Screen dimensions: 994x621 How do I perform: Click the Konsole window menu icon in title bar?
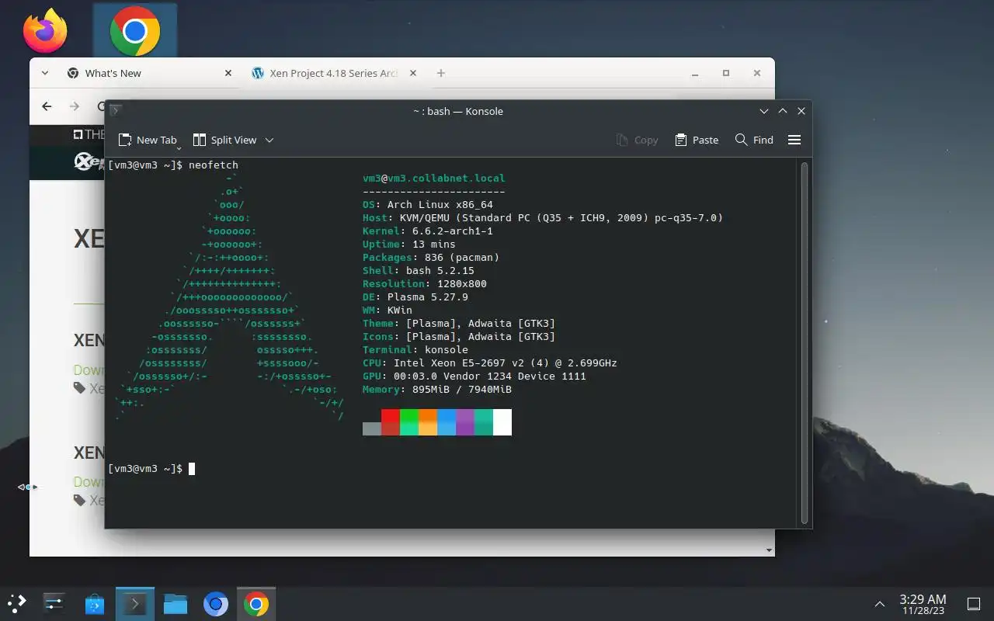coord(115,111)
